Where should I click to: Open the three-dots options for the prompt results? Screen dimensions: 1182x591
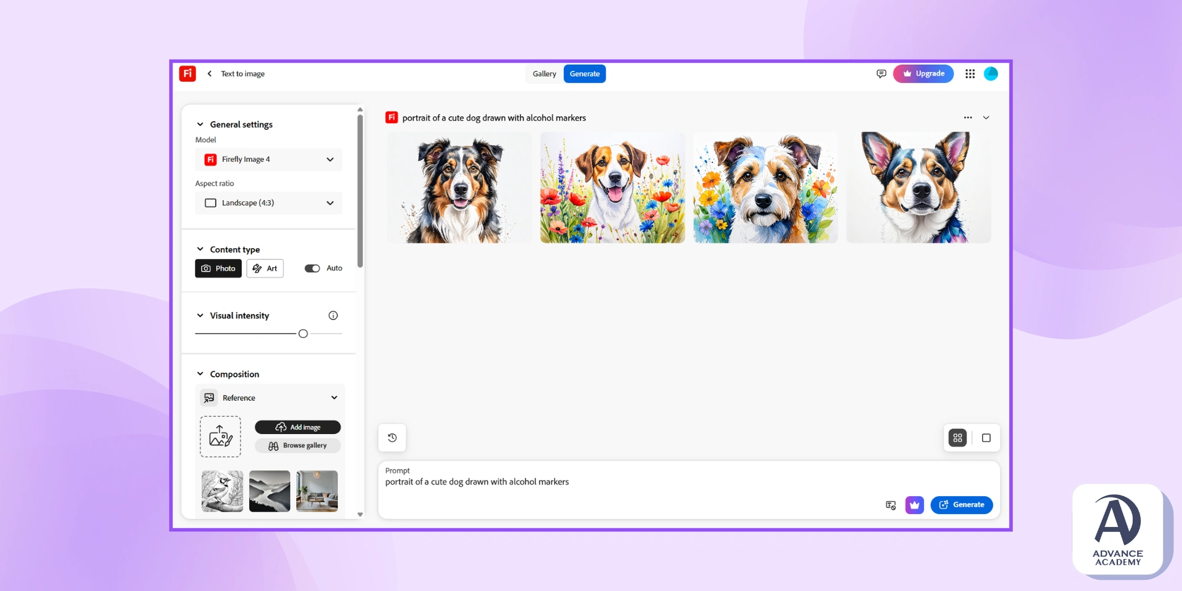[968, 118]
